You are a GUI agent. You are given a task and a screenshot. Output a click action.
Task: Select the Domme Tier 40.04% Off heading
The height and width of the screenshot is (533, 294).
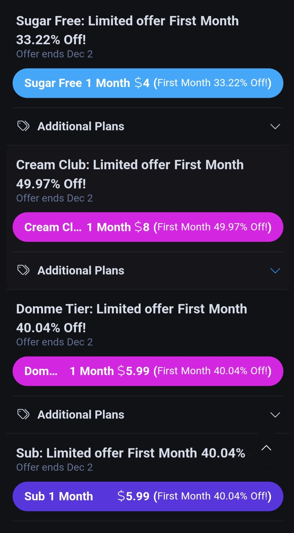[132, 318]
